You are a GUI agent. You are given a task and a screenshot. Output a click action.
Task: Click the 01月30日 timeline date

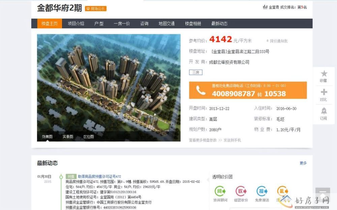click(x=44, y=176)
